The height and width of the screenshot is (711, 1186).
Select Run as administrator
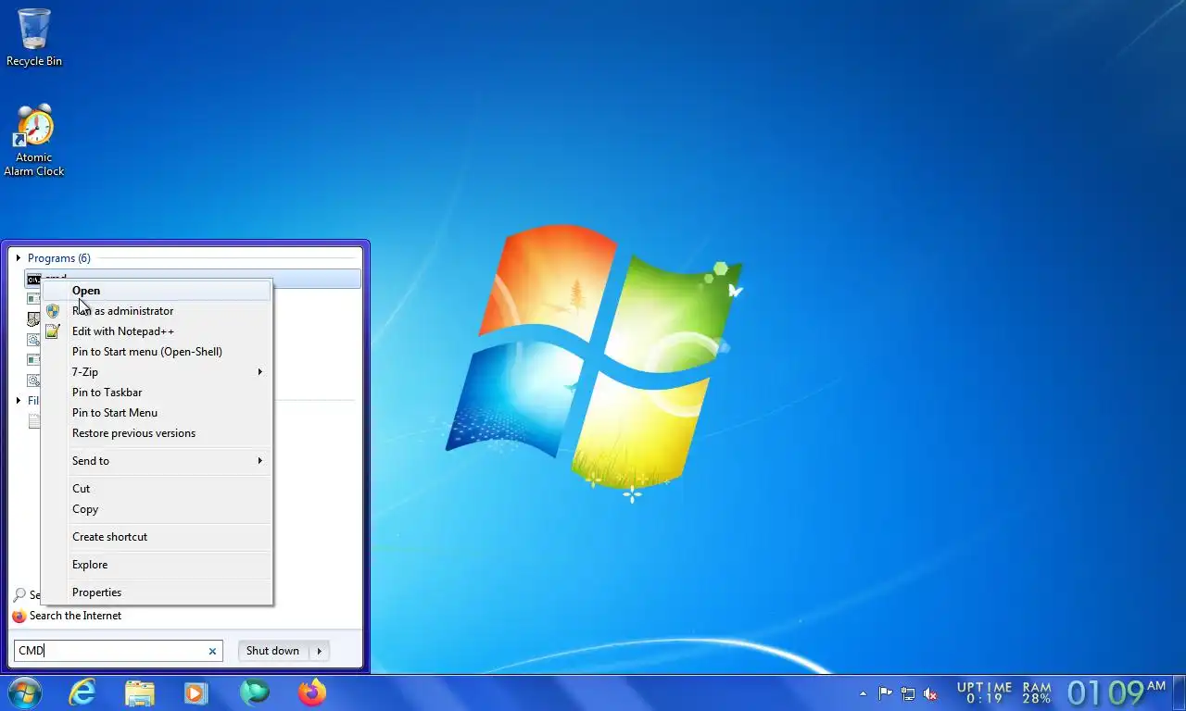click(158, 311)
